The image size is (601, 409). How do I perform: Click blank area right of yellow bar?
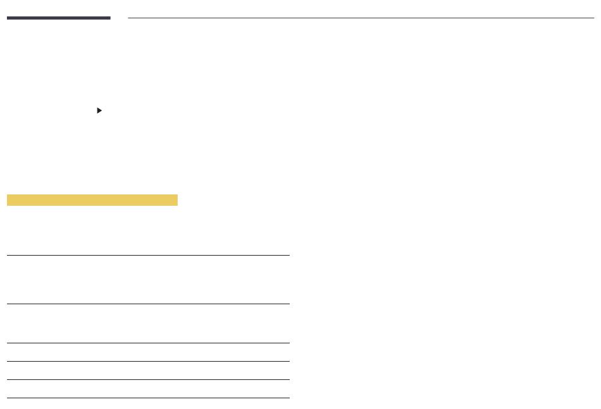pyautogui.click(x=234, y=200)
